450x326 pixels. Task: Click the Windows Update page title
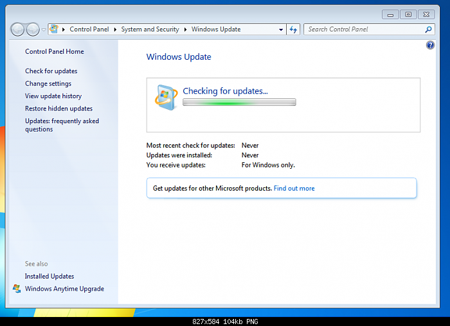[179, 56]
